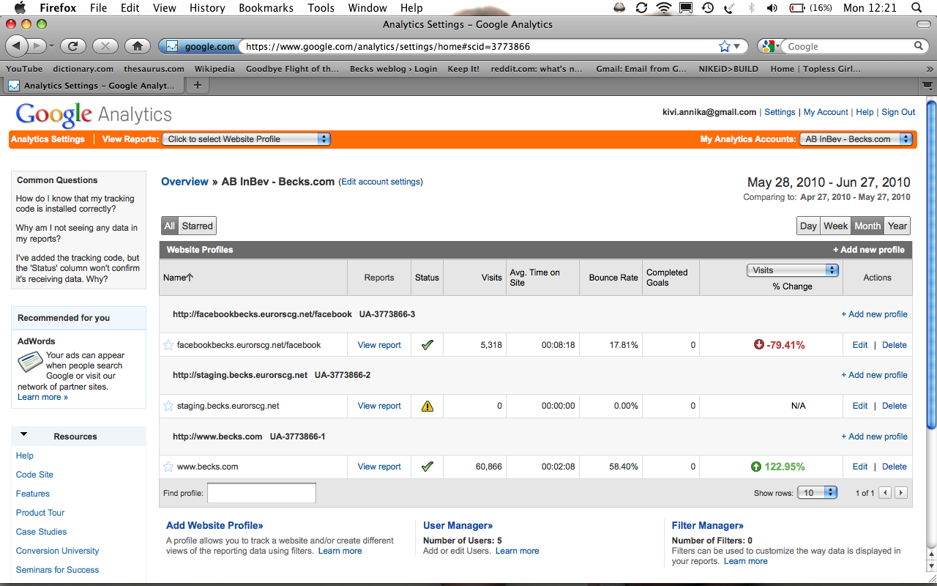Open the Bluetooth menu bar icon
This screenshot has height=586, width=937.
(x=751, y=7)
